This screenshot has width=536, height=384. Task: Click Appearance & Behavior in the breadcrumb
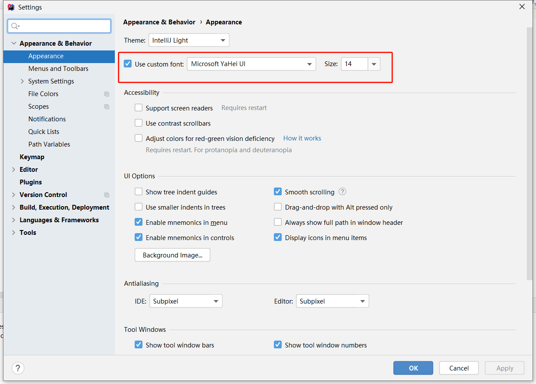tap(159, 22)
